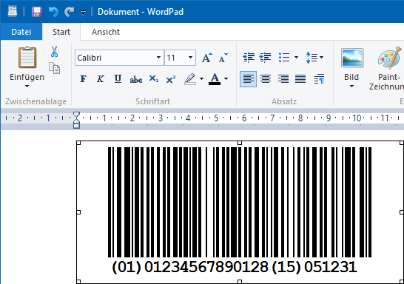Image resolution: width=404 pixels, height=284 pixels.
Task: Toggle strikethrough formatting (abc)
Action: click(x=136, y=79)
